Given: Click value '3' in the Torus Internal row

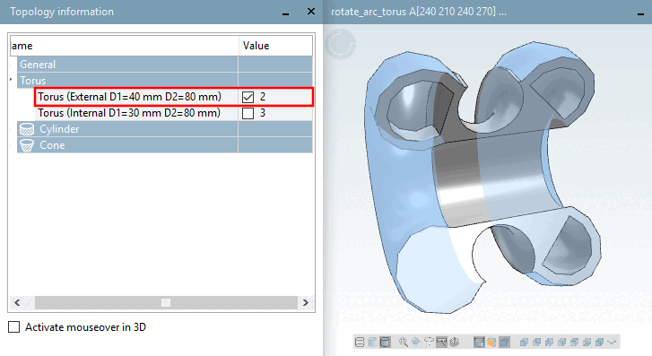Looking at the screenshot, I should point(263,113).
